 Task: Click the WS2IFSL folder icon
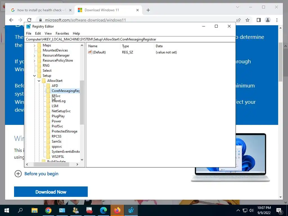48,157
